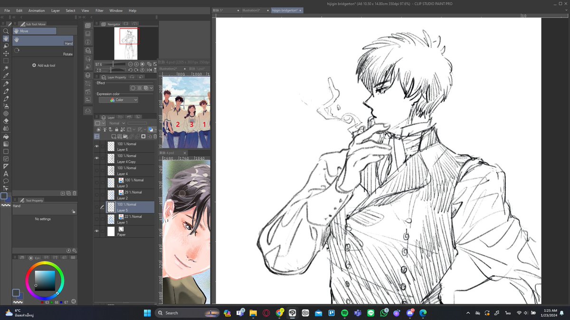This screenshot has height=320, width=570.
Task: Hide Layer 4 Copy visibility eye
Action: pyautogui.click(x=97, y=158)
